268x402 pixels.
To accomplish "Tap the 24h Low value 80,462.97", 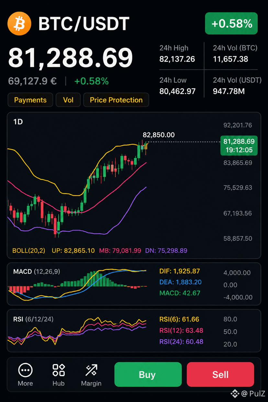I will pyautogui.click(x=177, y=91).
